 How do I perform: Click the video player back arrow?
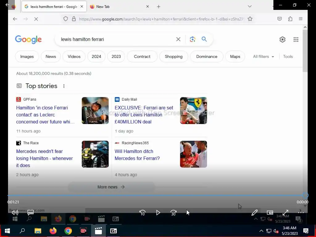(7, 5)
